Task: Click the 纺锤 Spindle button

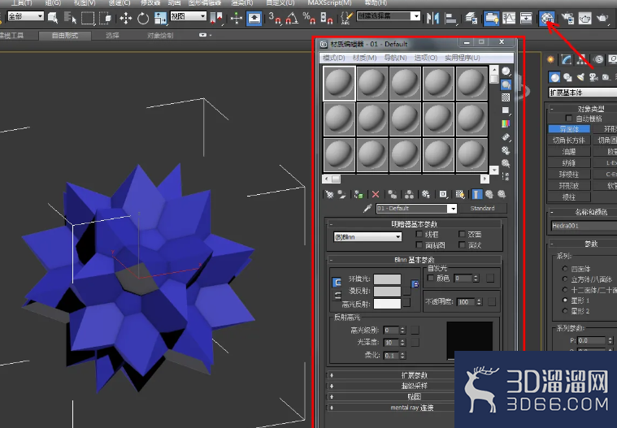Action: [569, 162]
